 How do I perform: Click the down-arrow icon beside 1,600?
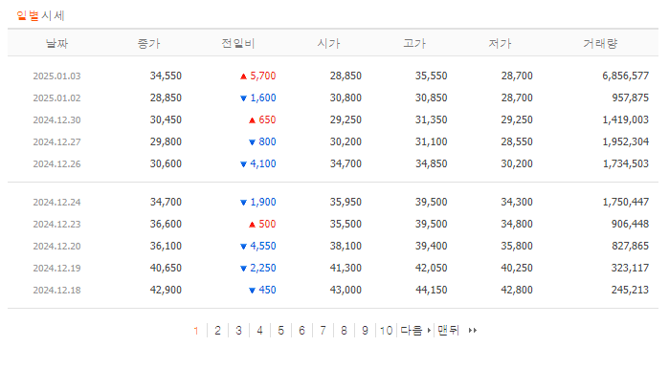[244, 98]
